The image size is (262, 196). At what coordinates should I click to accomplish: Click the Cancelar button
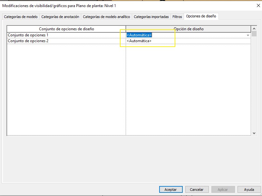[197, 190]
